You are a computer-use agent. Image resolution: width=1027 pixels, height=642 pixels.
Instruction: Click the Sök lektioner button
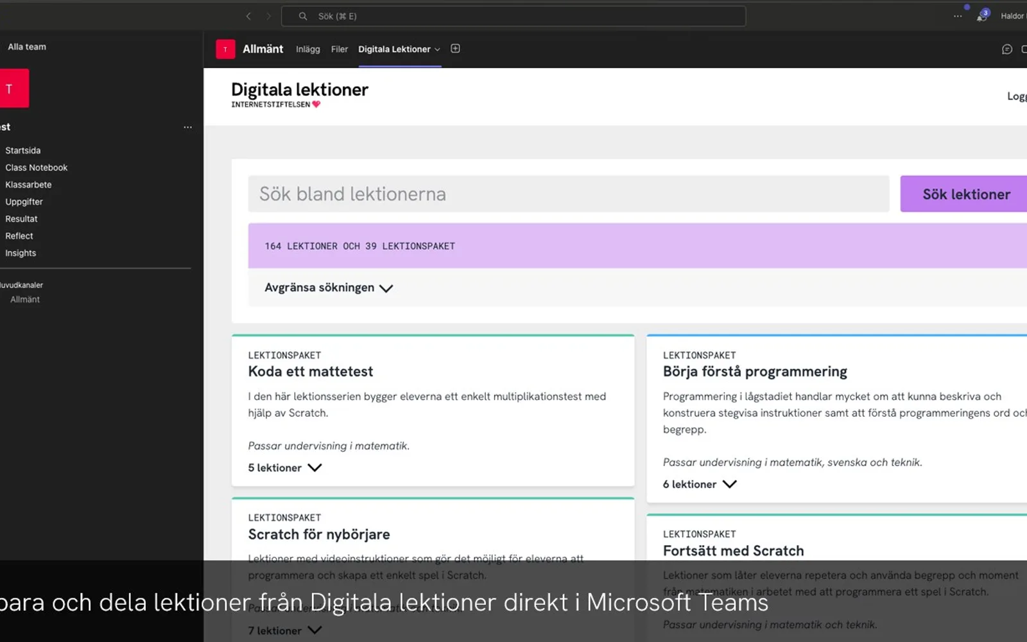963,194
